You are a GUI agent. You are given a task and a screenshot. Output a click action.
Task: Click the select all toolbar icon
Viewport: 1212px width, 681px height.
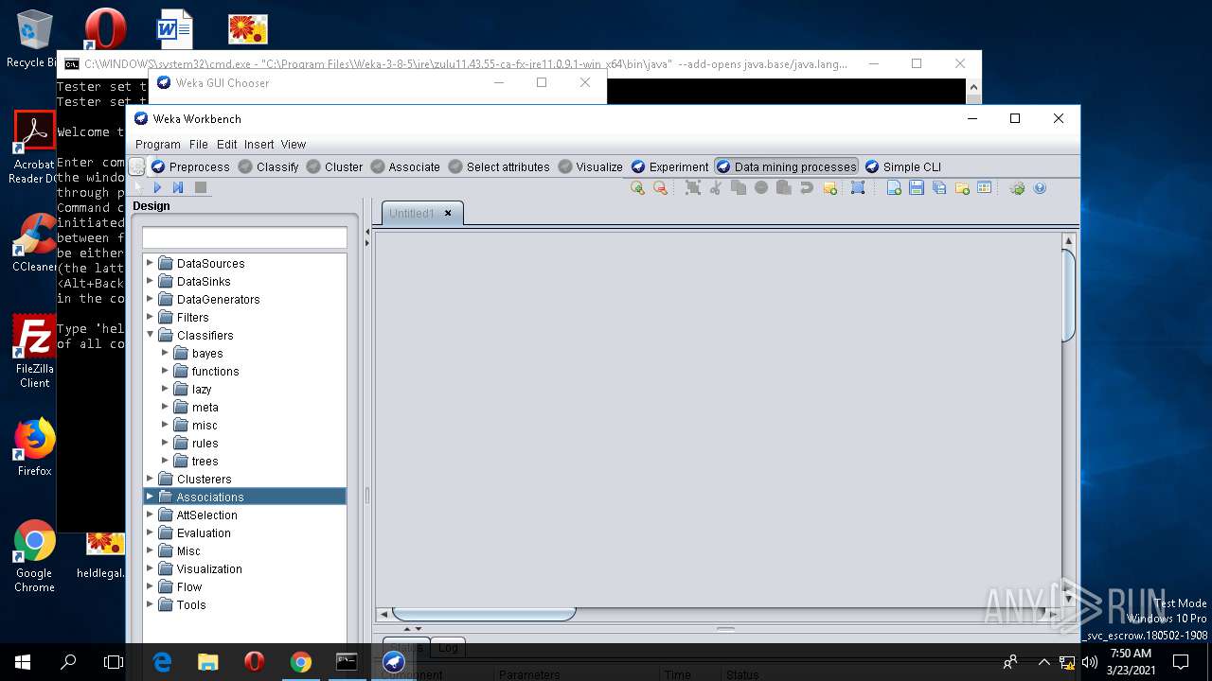(693, 187)
